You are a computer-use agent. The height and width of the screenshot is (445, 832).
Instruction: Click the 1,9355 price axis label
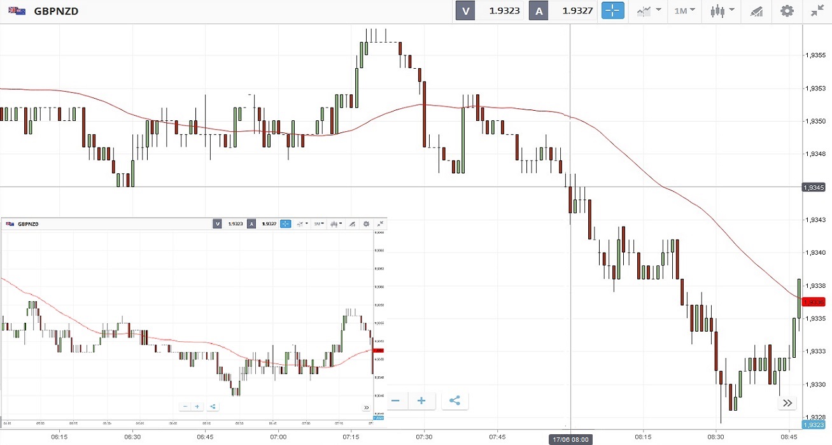815,55
